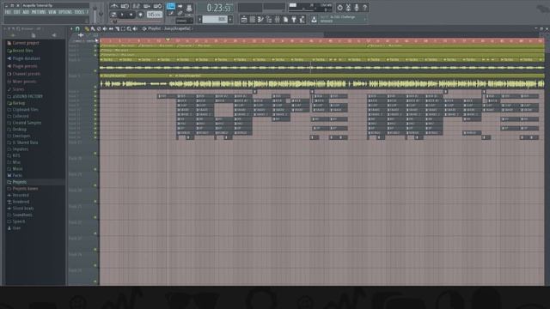Viewport: 550px width, 309px height.
Task: Select the Slip tool in playlist toolbar
Action: pos(111,28)
